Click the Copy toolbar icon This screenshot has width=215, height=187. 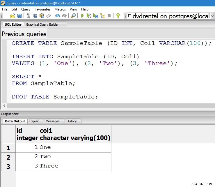35,16
